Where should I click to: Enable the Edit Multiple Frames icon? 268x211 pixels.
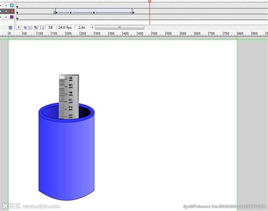click(36, 28)
